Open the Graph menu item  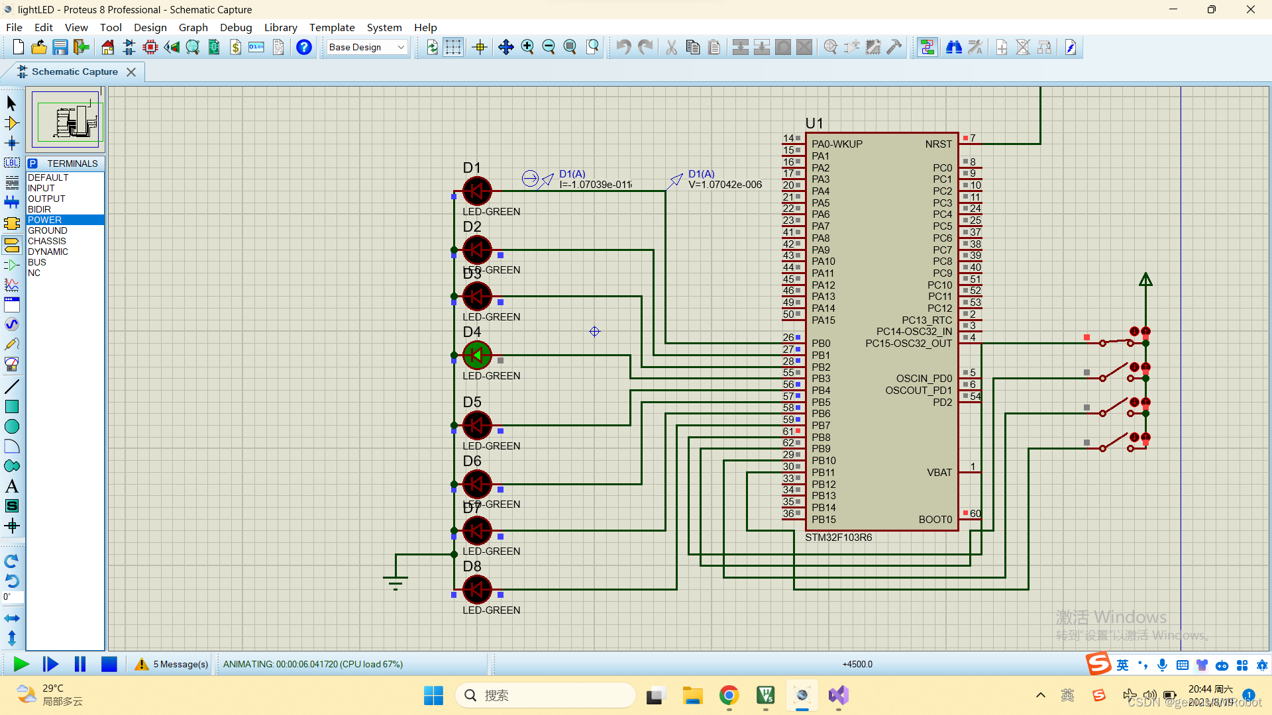coord(192,27)
